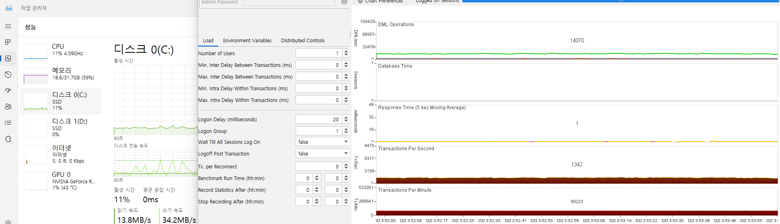Image resolution: width=780 pixels, height=224 pixels.
Task: Open App history from the sidebar
Action: point(8,75)
